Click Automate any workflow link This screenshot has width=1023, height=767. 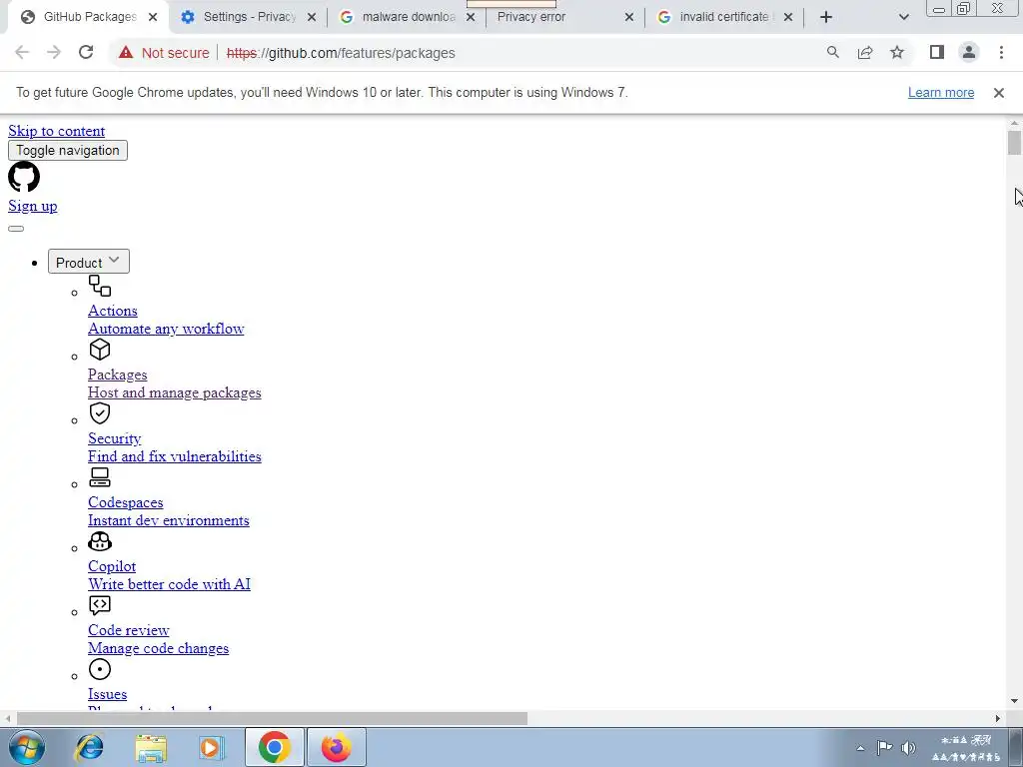[x=166, y=329]
